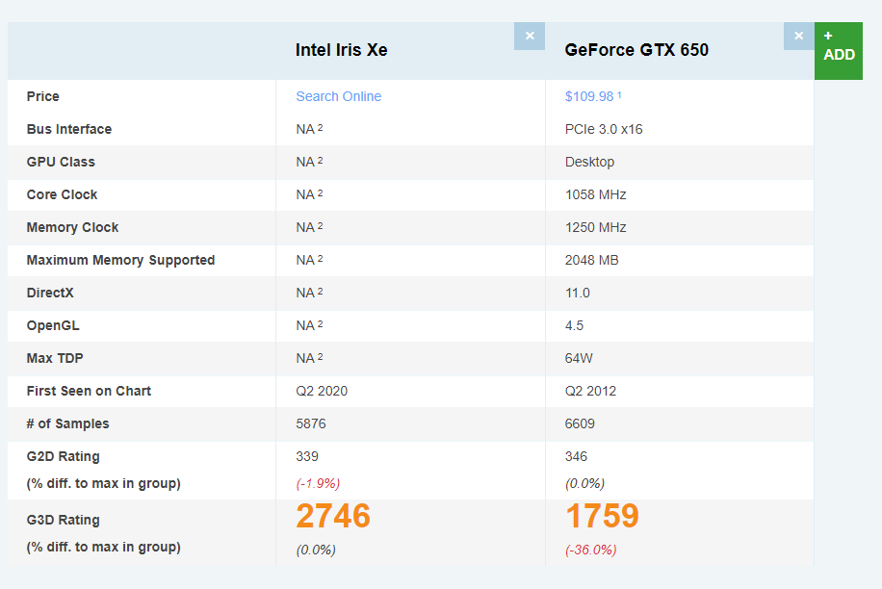Select the orange 2746 G3D rating
Screen dimensions: 882x589
point(333,516)
